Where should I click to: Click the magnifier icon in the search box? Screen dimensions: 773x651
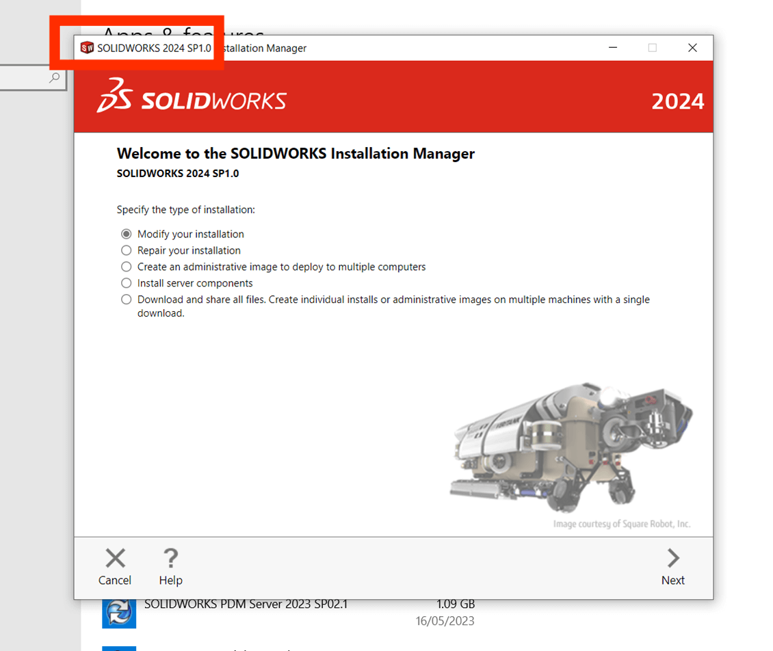click(54, 78)
